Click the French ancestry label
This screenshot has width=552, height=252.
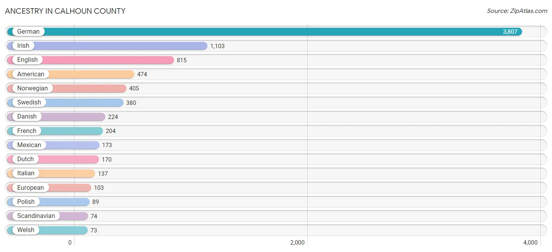coord(27,131)
